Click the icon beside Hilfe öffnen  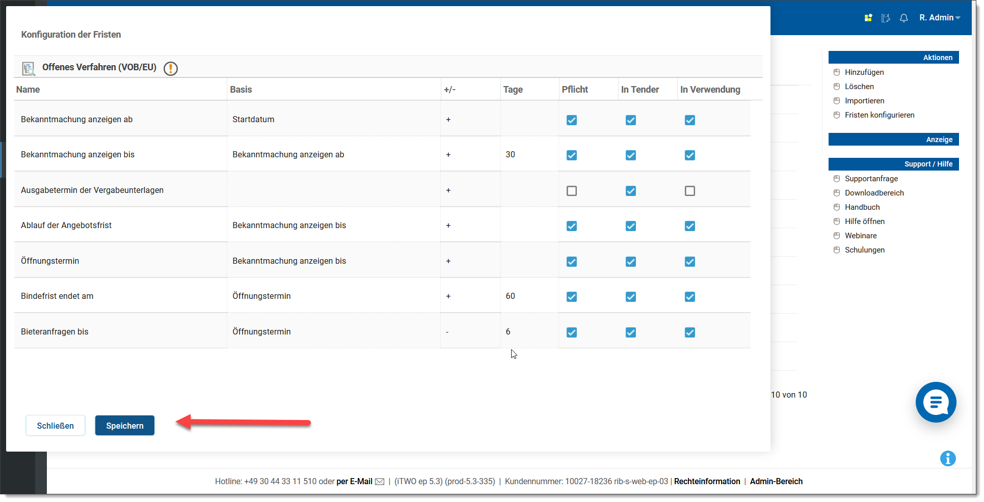coord(837,221)
